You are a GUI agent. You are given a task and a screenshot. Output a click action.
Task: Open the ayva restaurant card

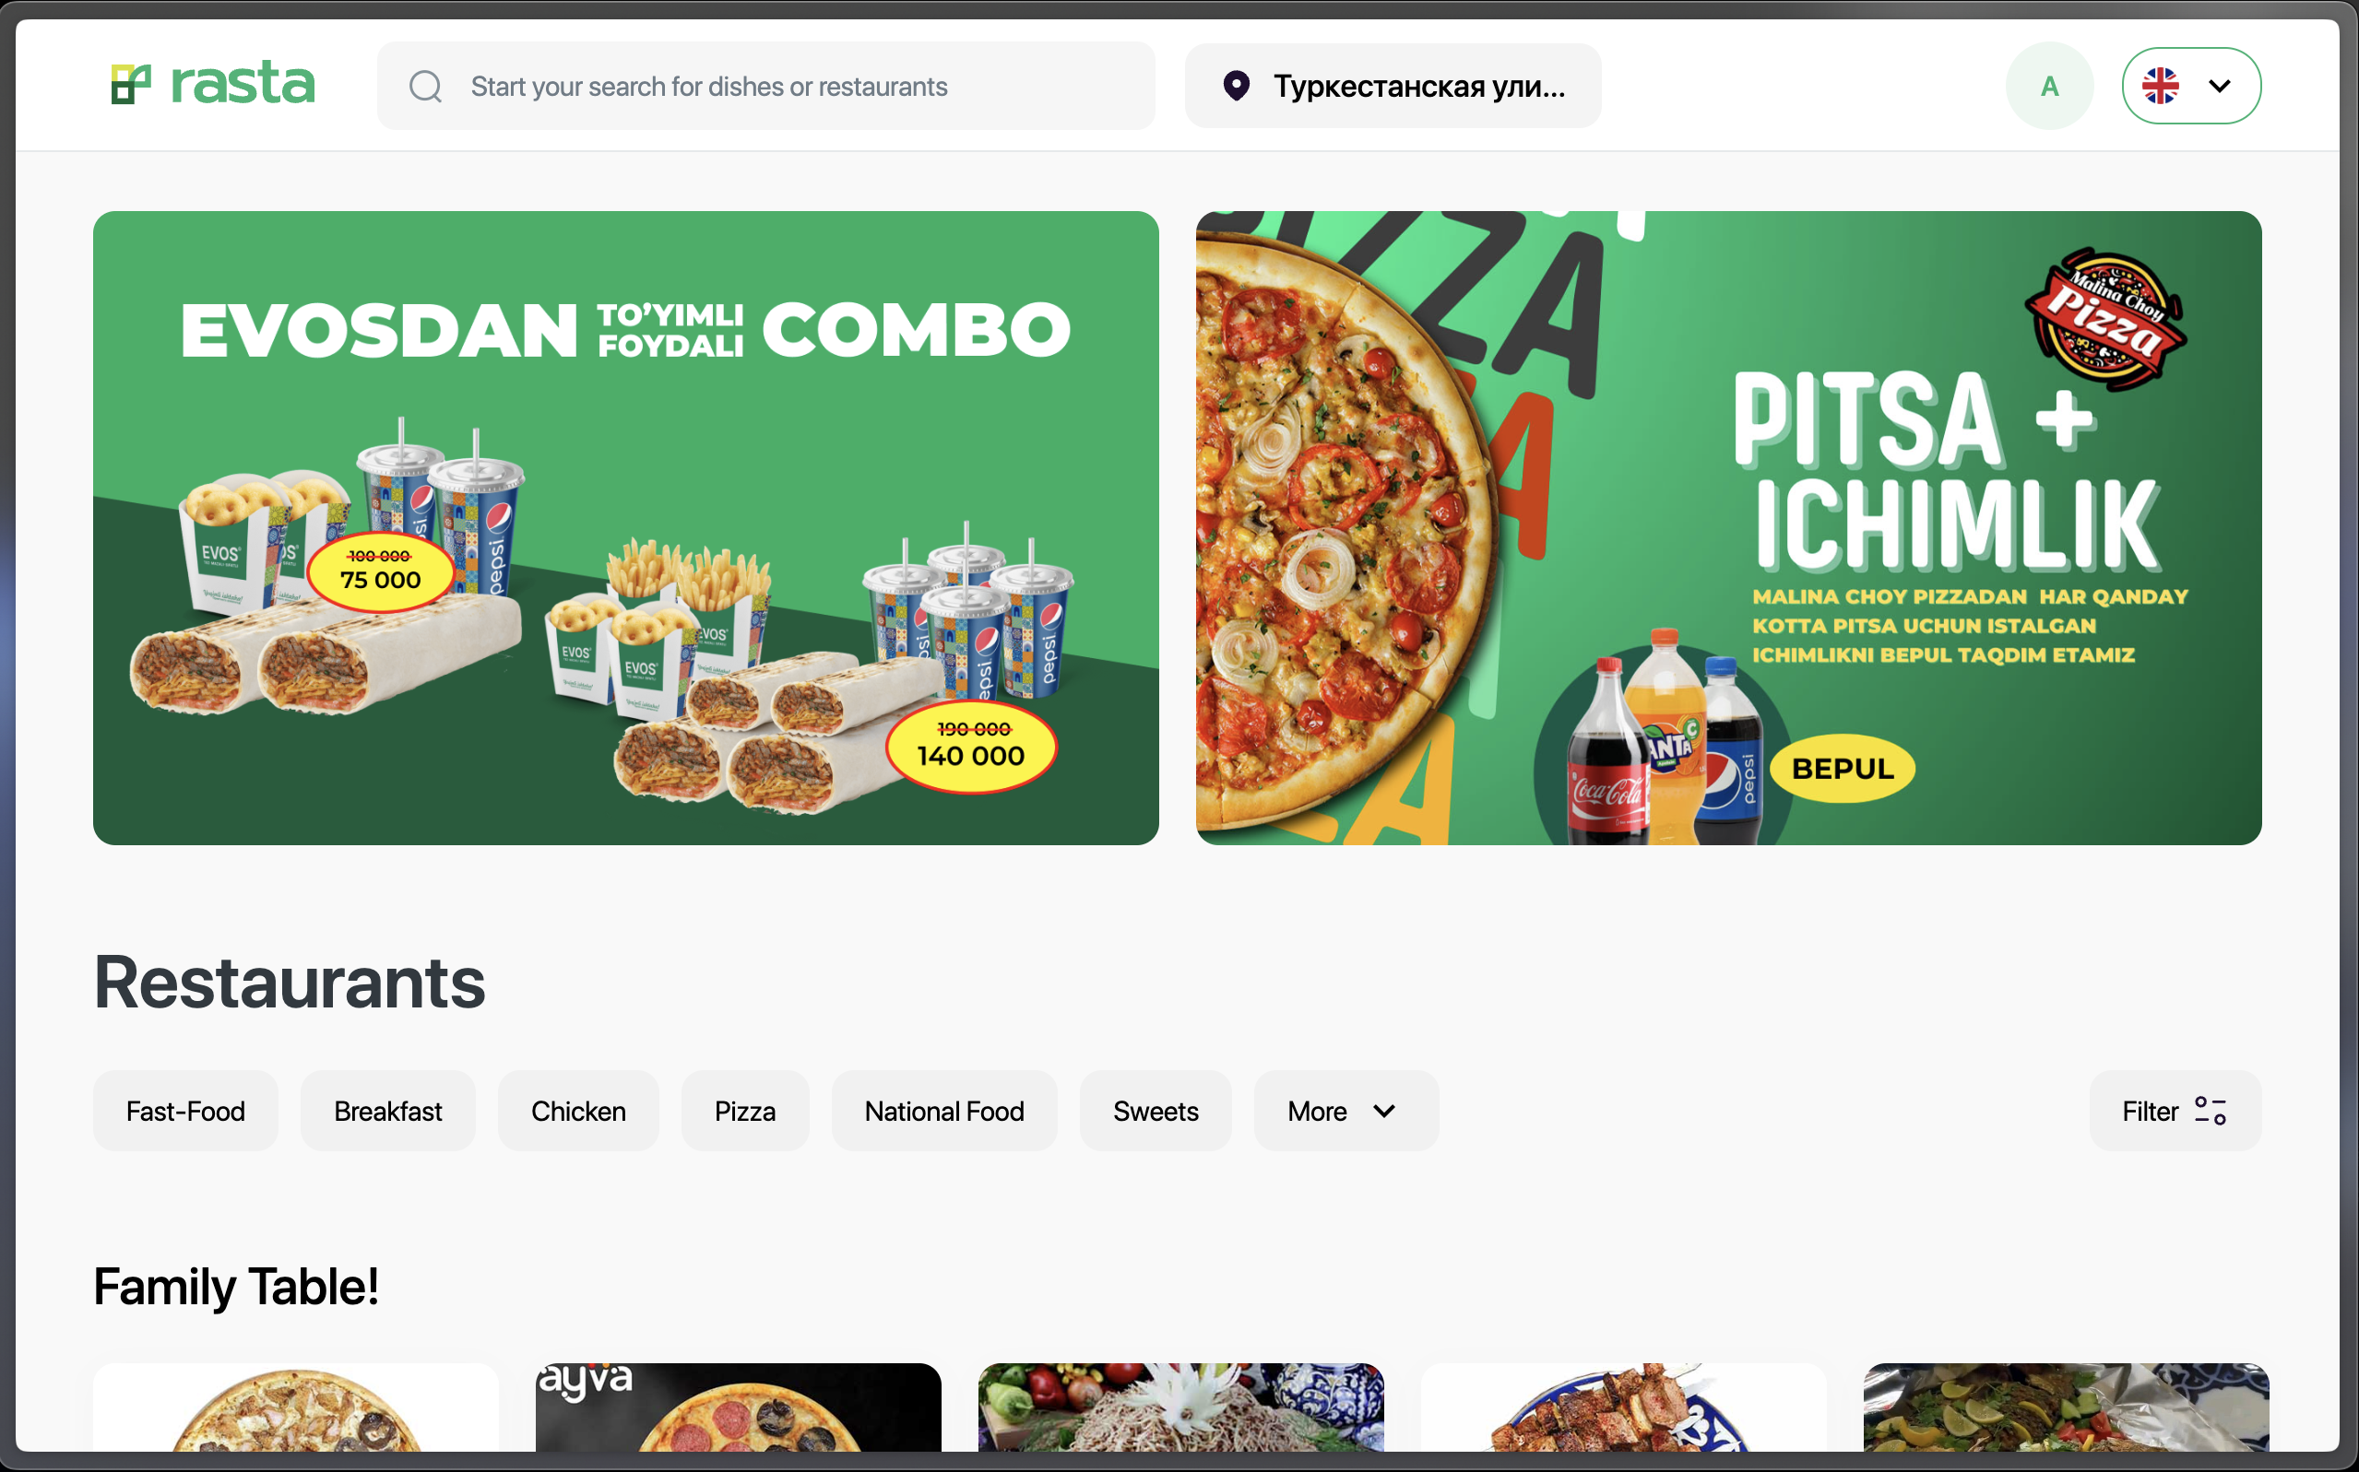click(x=738, y=1407)
